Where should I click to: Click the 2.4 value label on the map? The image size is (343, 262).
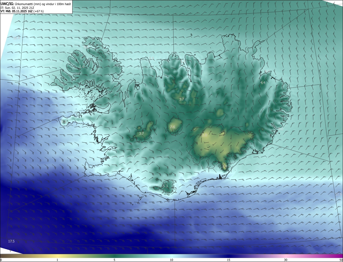pos(225,166)
